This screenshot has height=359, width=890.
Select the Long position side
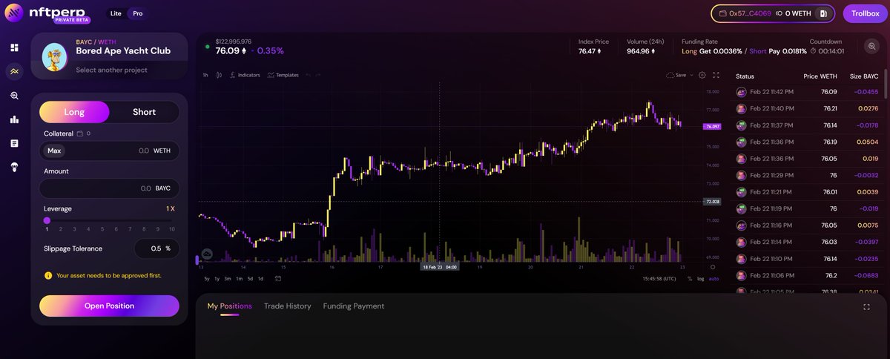coord(74,112)
